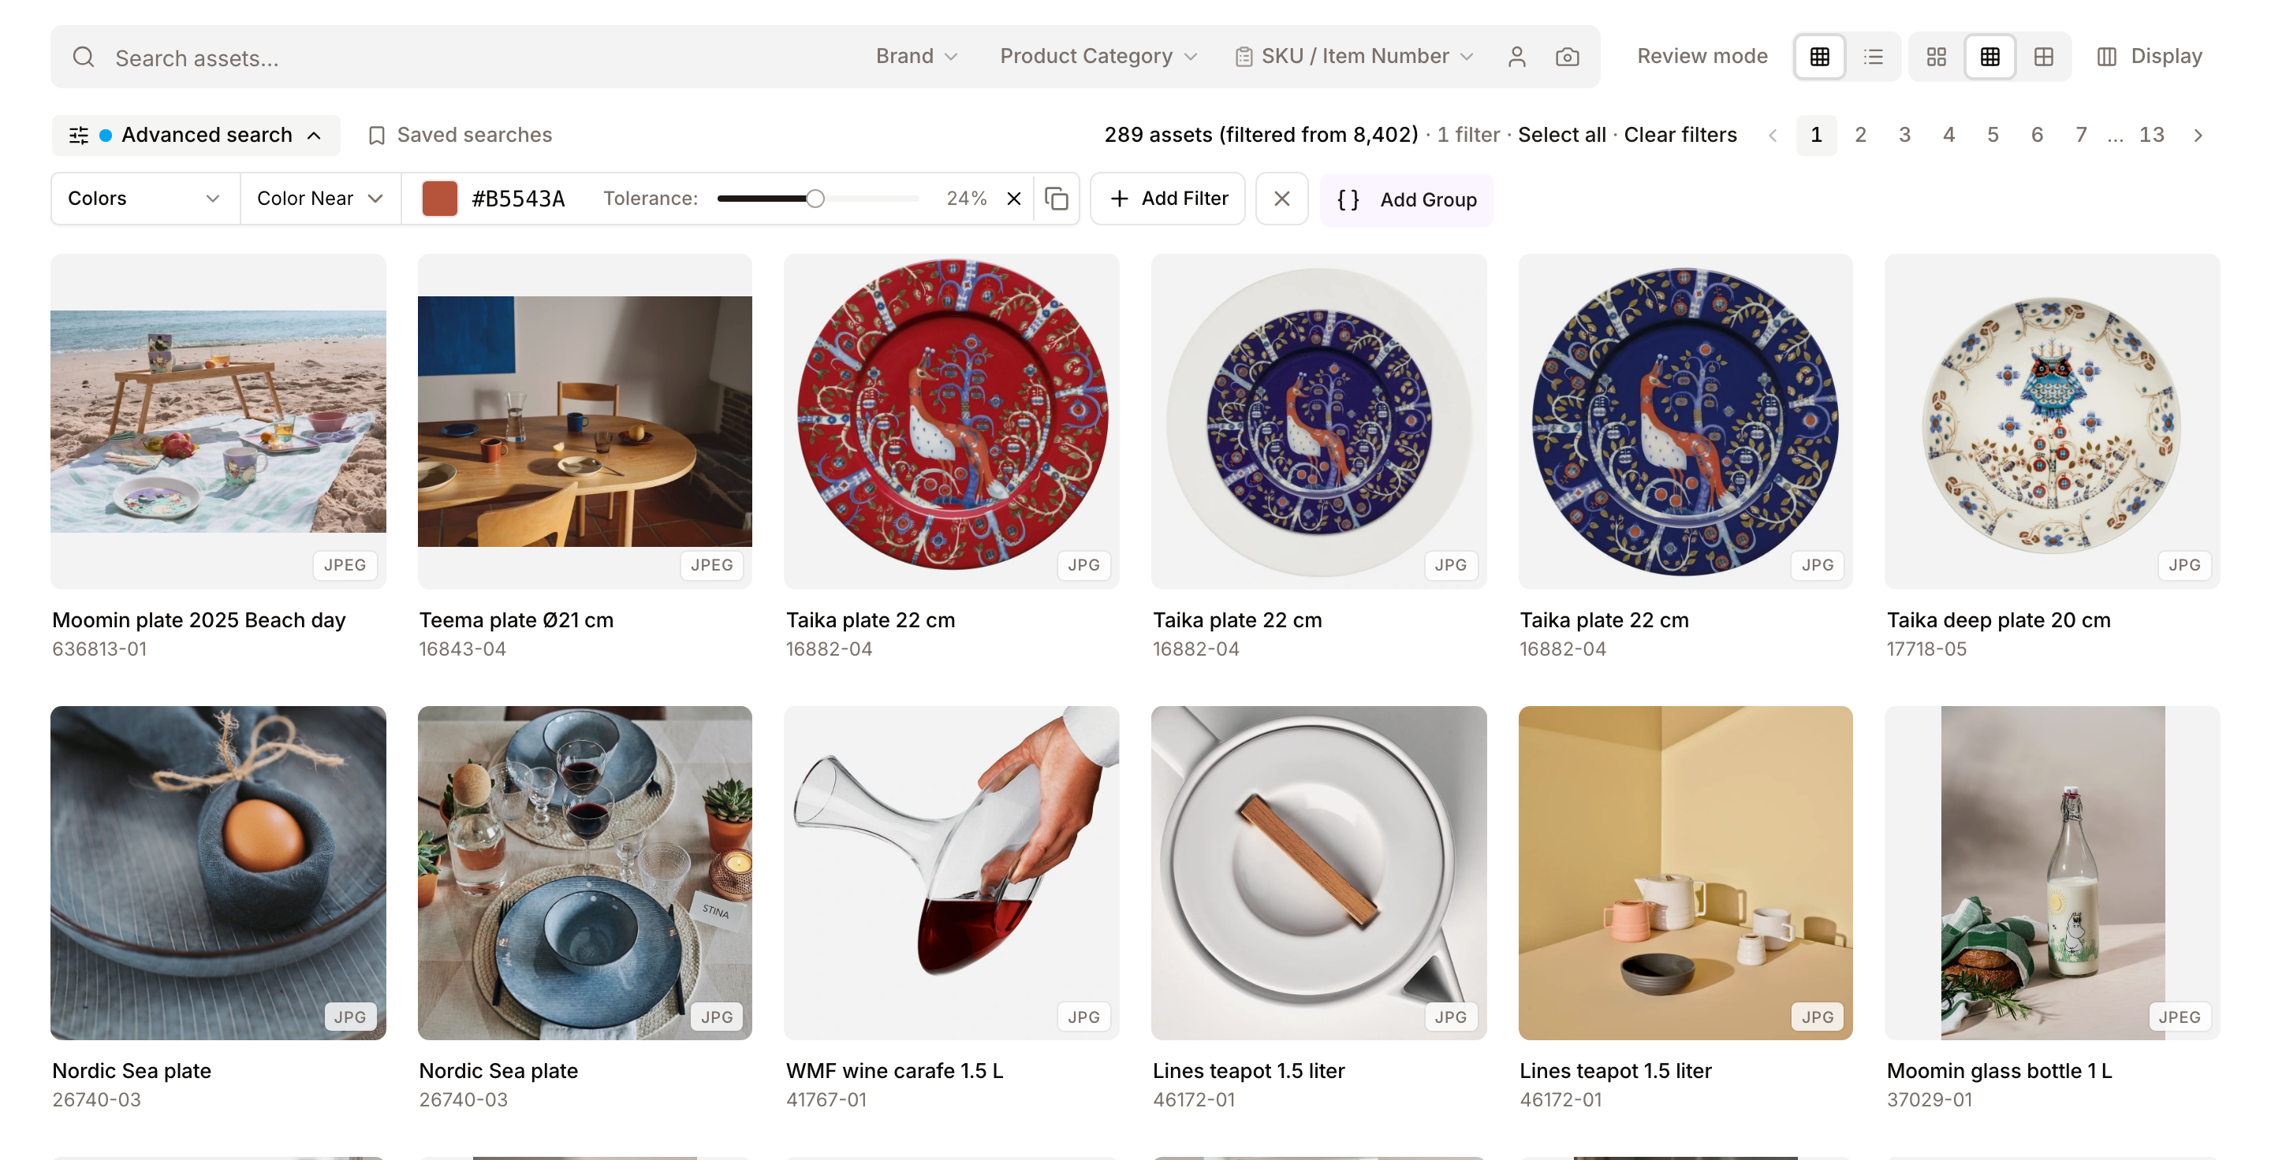Open the Taika deep plate 20 cm thumbnail
Screen dimensions: 2271x1160
click(x=2052, y=421)
